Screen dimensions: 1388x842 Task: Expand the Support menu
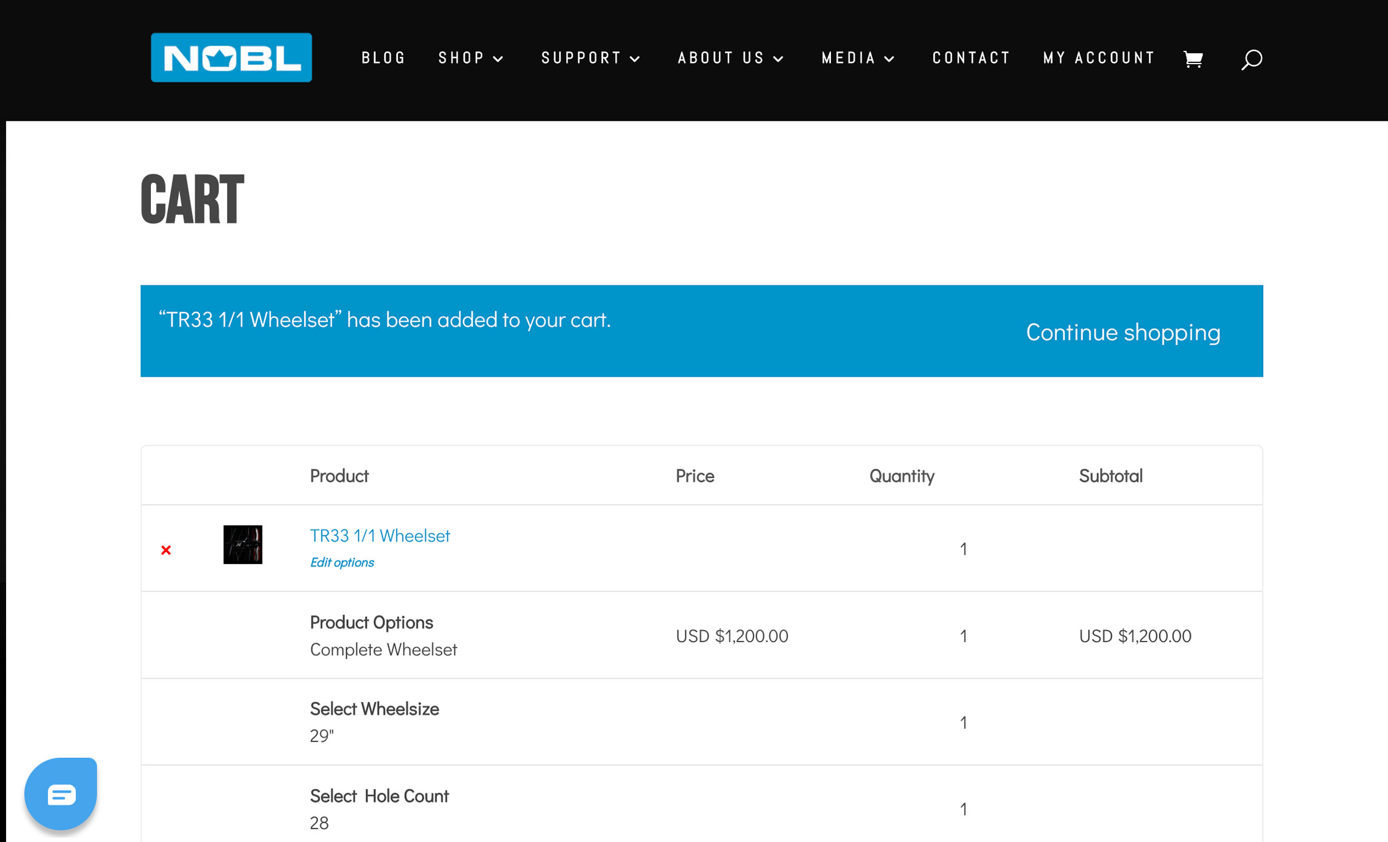[591, 58]
